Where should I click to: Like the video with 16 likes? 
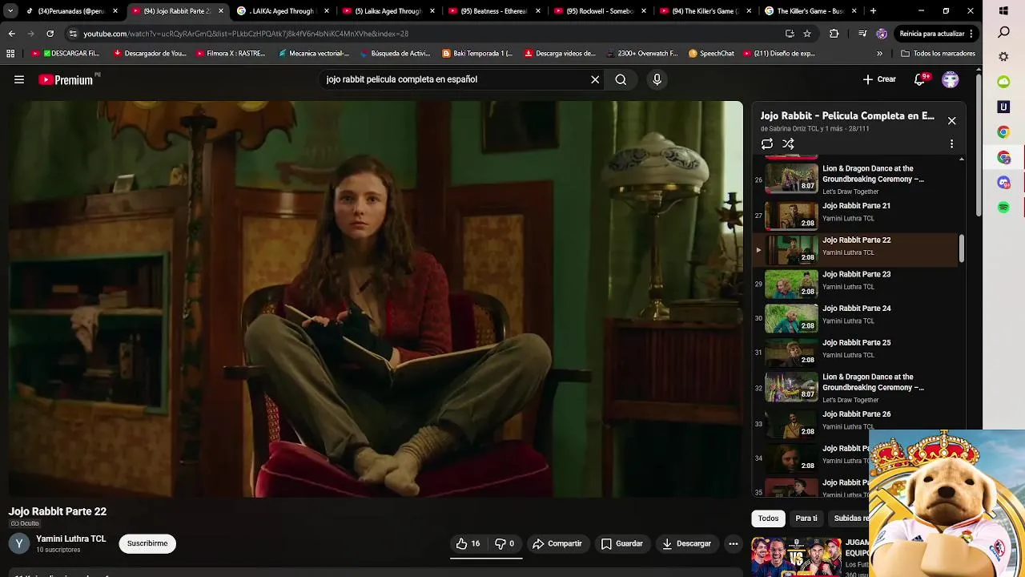pos(468,543)
